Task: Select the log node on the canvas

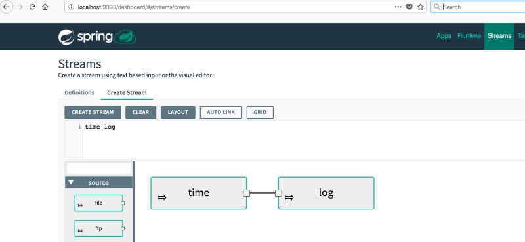Action: coord(326,193)
